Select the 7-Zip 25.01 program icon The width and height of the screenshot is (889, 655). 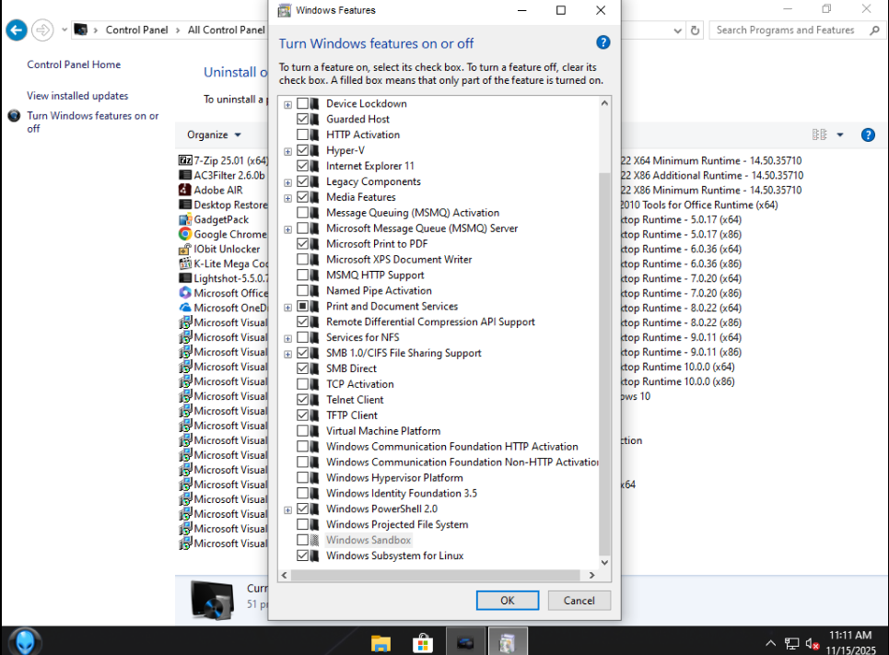pos(185,160)
